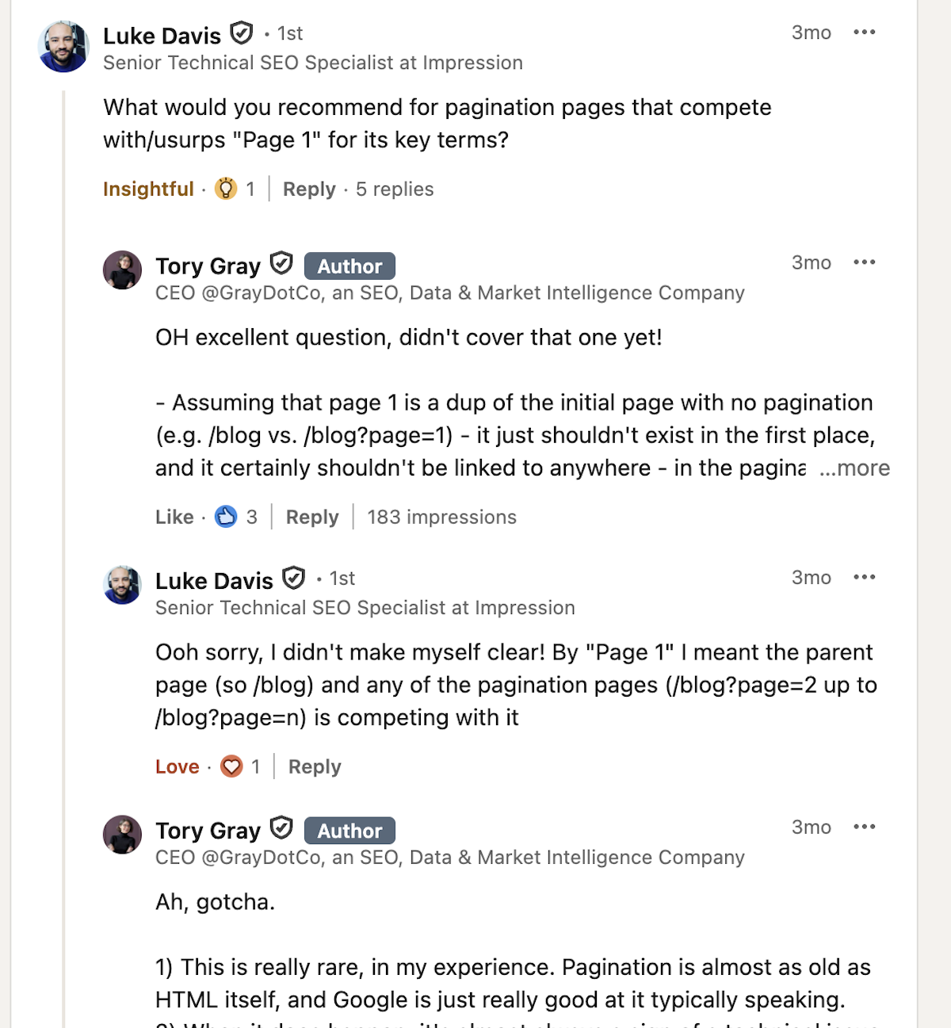Click the lightbulb insightful reaction icon

pos(226,189)
